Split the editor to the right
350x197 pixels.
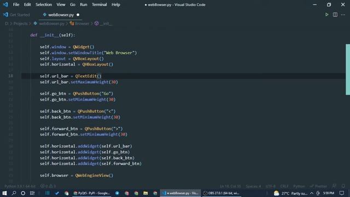coord(335,15)
